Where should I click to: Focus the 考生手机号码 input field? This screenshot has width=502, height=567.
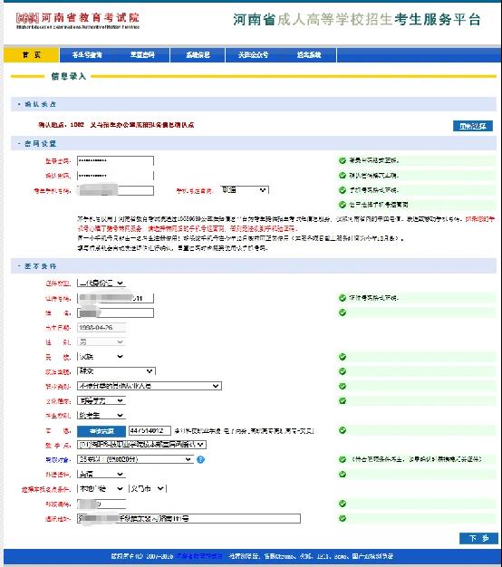coord(115,190)
